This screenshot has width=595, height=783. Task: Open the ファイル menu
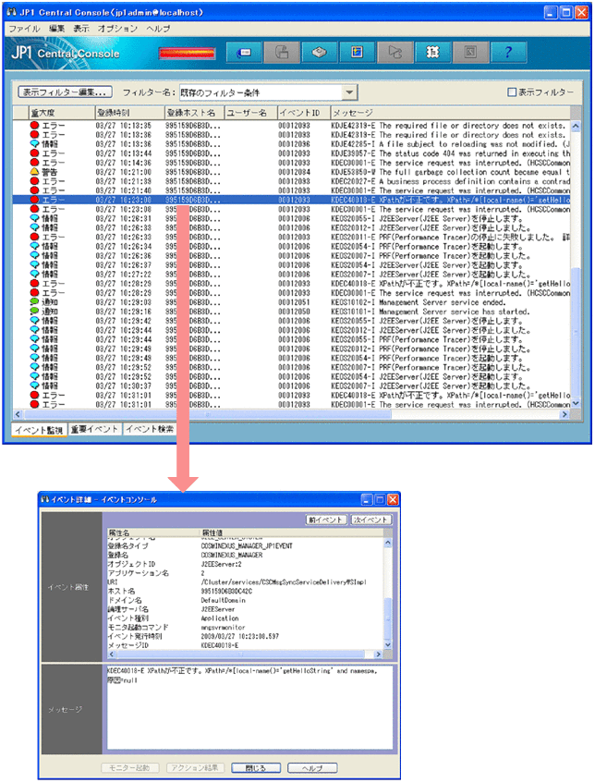click(24, 29)
